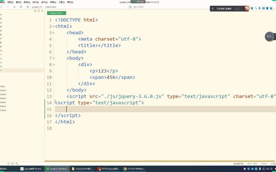Collapse the body tag fold marker on line 7
This screenshot has width=276, height=172.
click(53, 58)
